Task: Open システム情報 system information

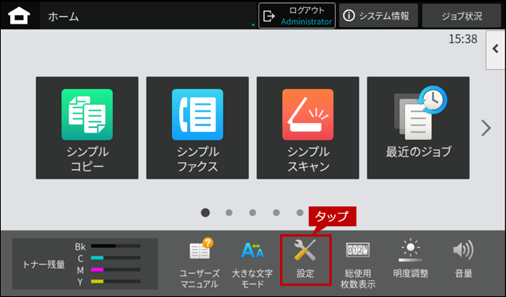Action: tap(378, 16)
